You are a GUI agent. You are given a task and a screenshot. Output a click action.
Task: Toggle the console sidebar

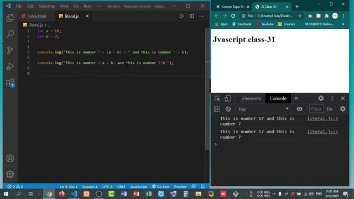[217, 109]
